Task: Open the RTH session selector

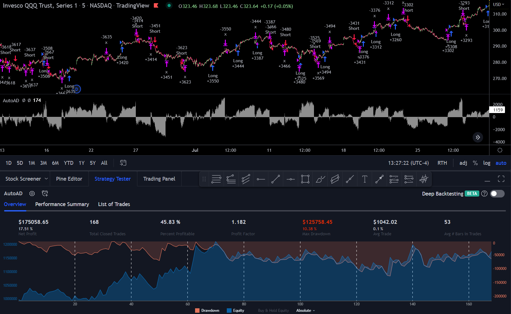Action: tap(442, 163)
